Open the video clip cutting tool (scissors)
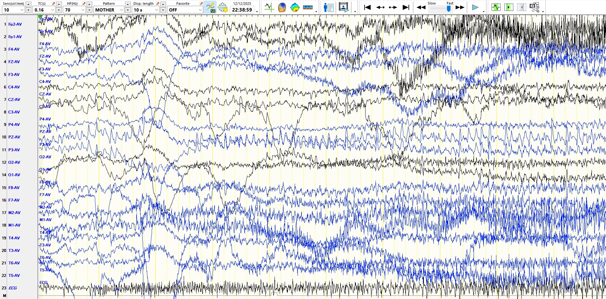This screenshot has height=299, width=606. click(x=534, y=7)
